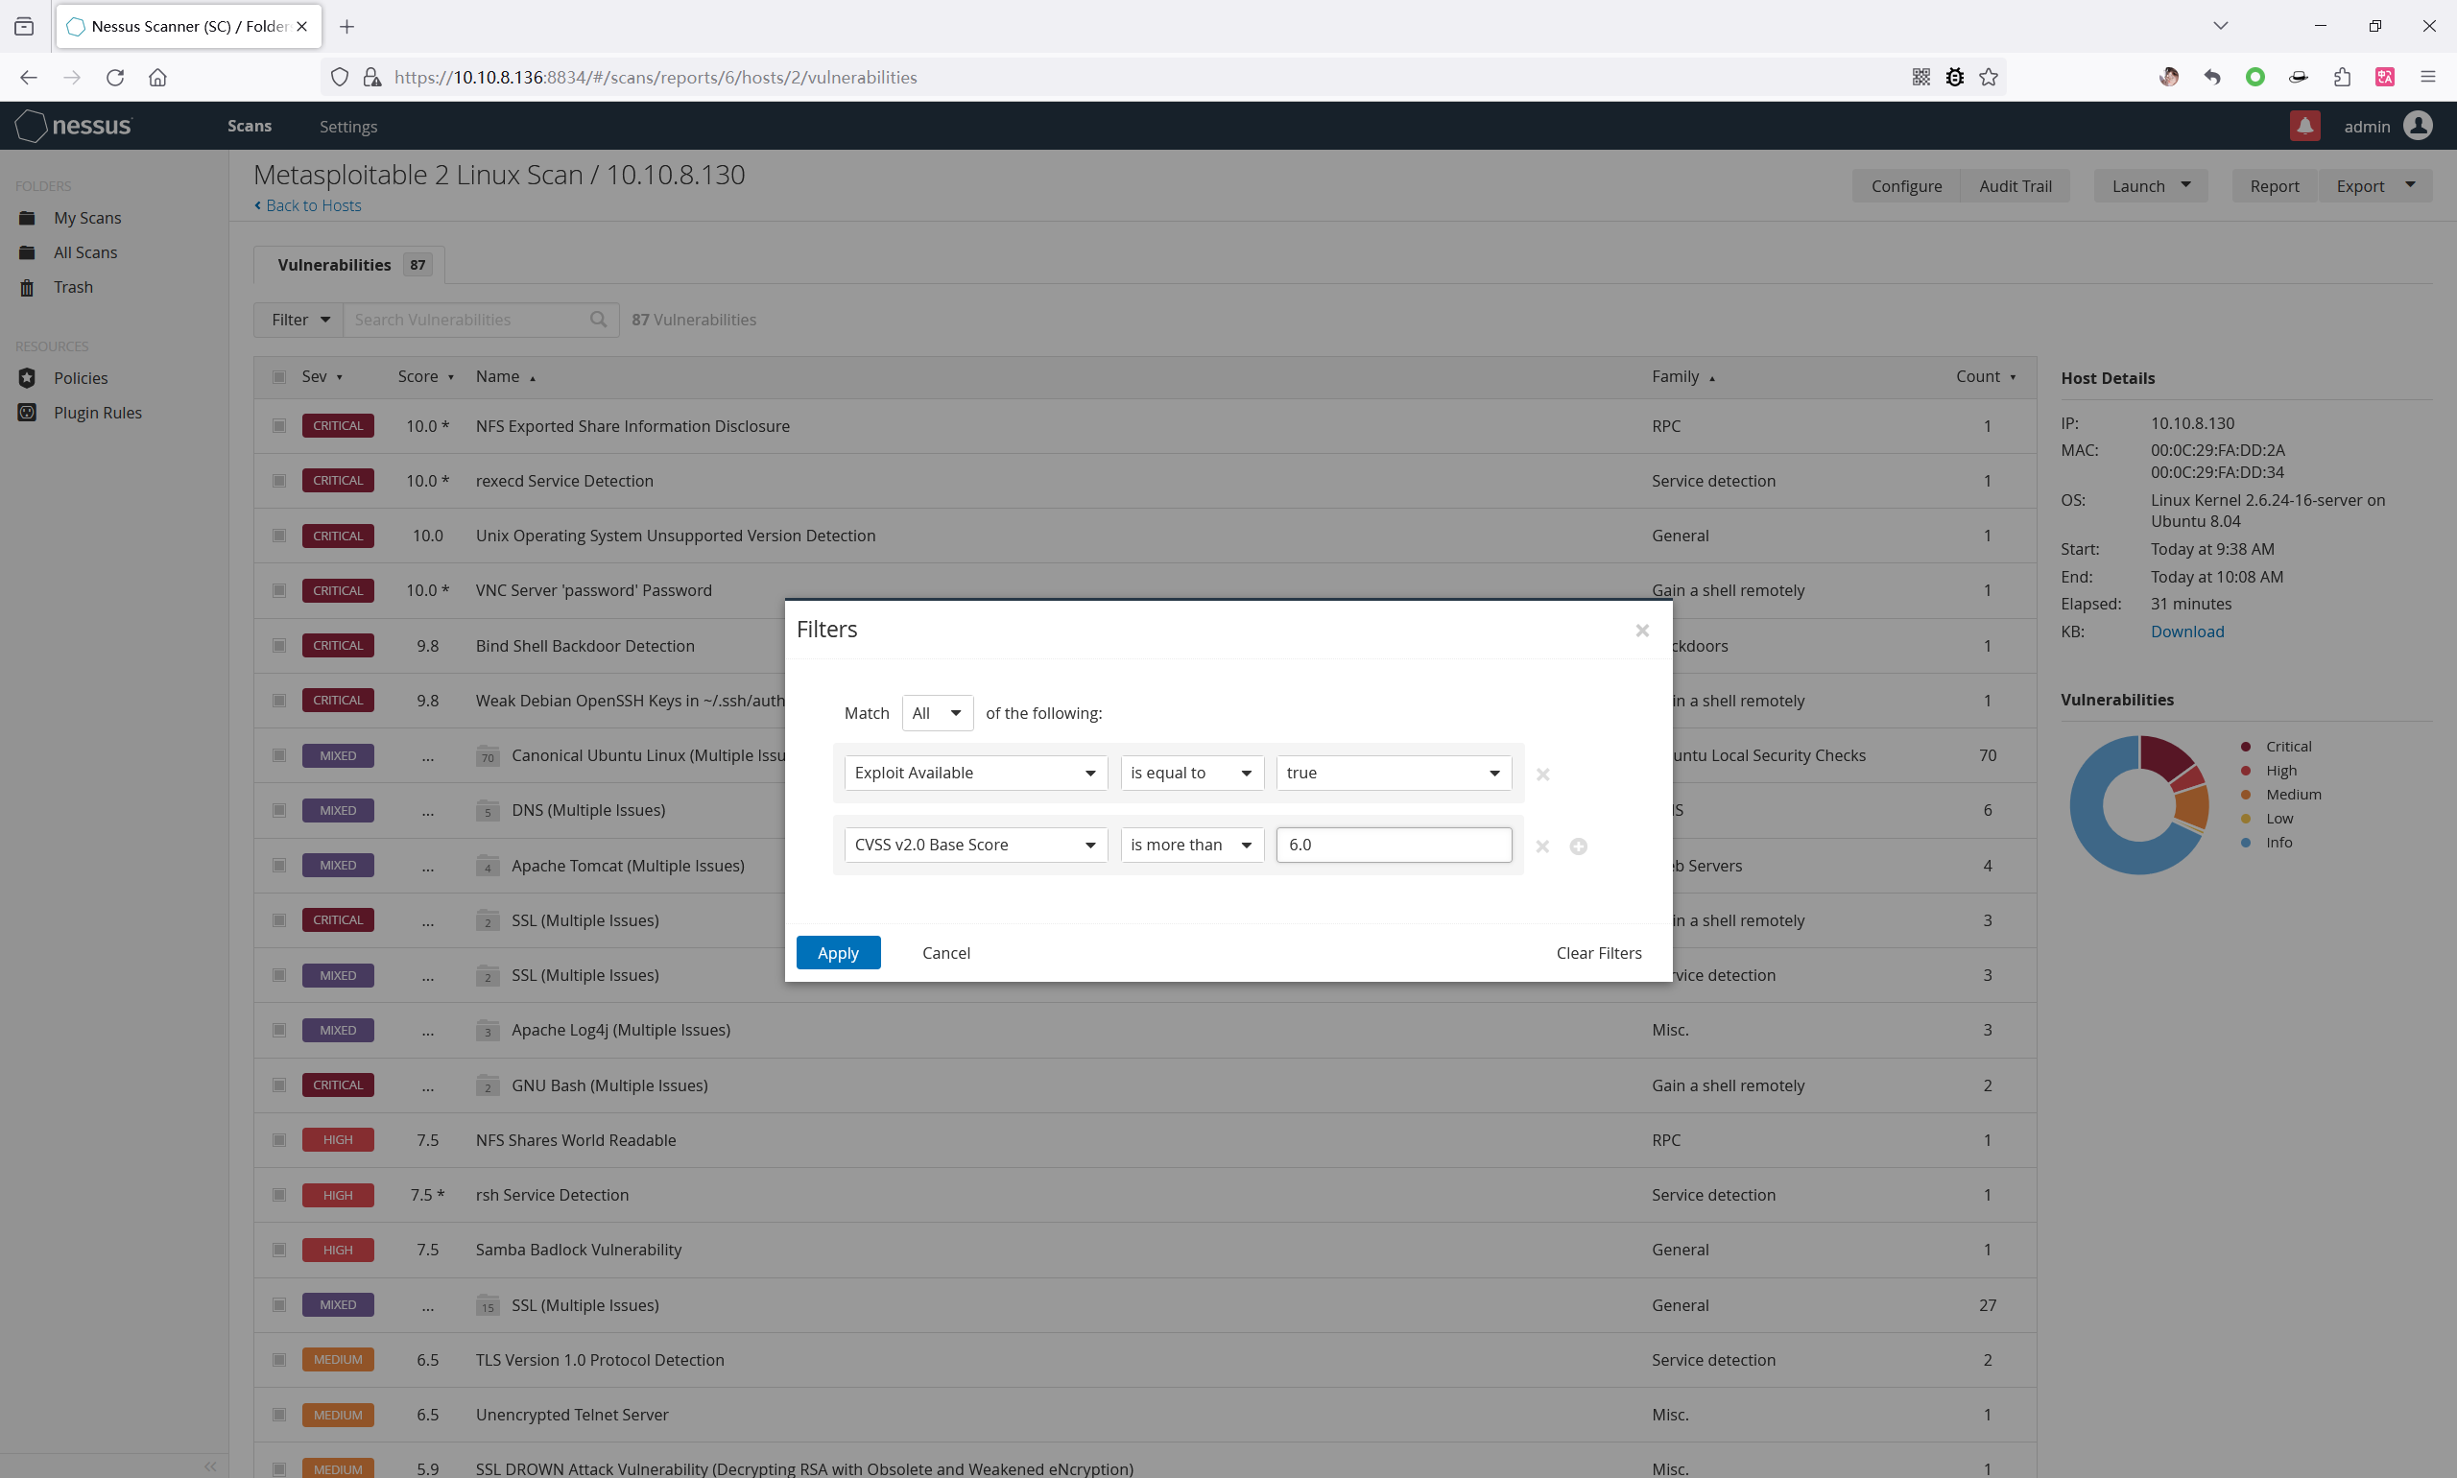The width and height of the screenshot is (2457, 1478).
Task: Change the 'is more than' operator dropdown
Action: 1192,845
